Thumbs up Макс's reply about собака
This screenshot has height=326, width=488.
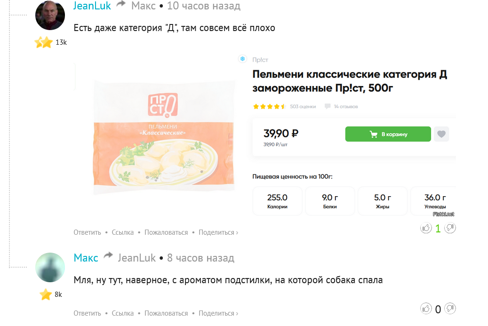point(426,309)
